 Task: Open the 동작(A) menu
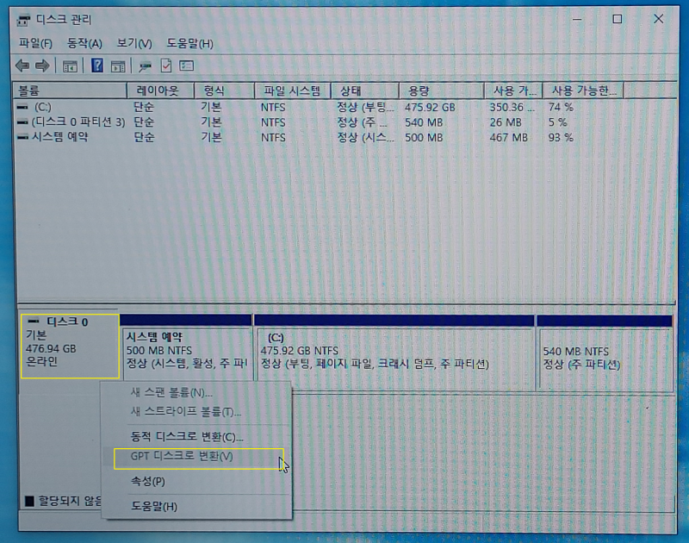84,44
